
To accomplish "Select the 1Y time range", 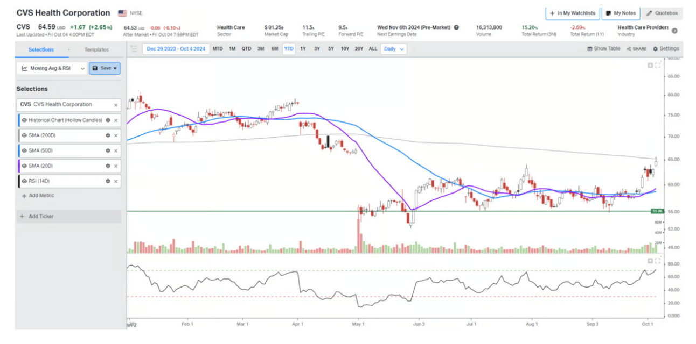I will coord(303,49).
